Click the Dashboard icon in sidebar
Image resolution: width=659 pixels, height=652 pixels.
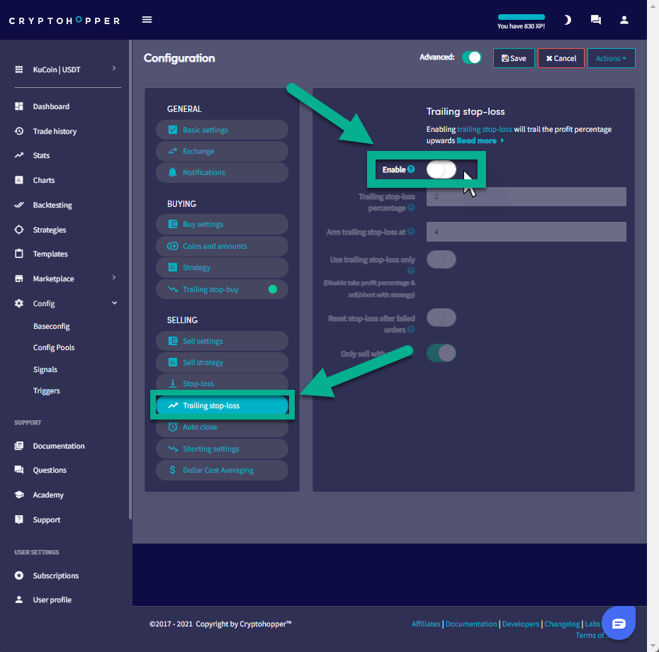tap(19, 106)
